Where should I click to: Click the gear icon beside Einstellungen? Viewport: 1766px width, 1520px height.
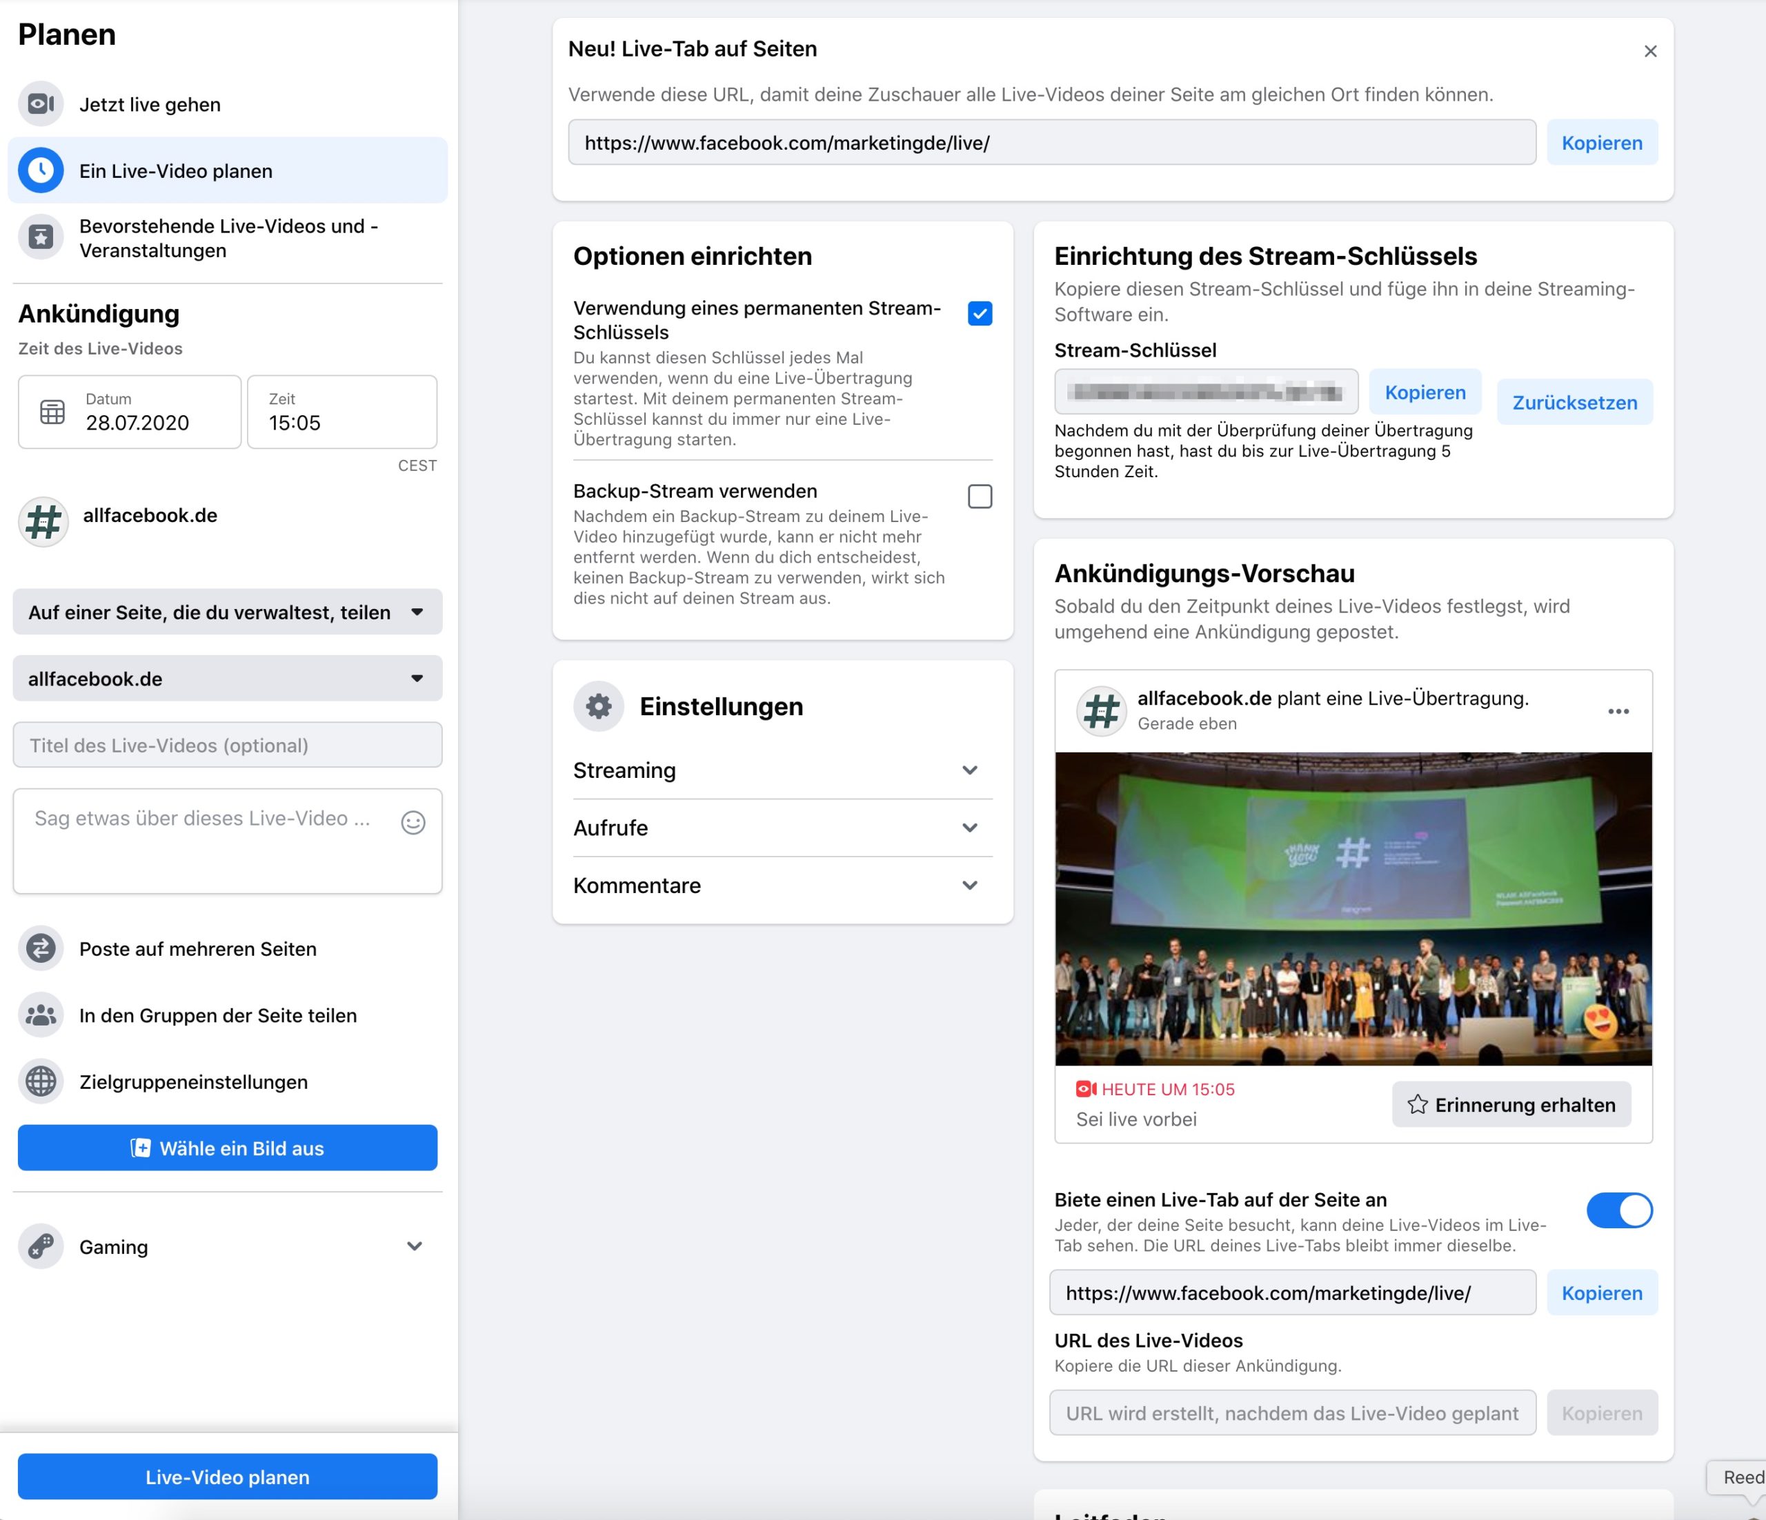(599, 706)
